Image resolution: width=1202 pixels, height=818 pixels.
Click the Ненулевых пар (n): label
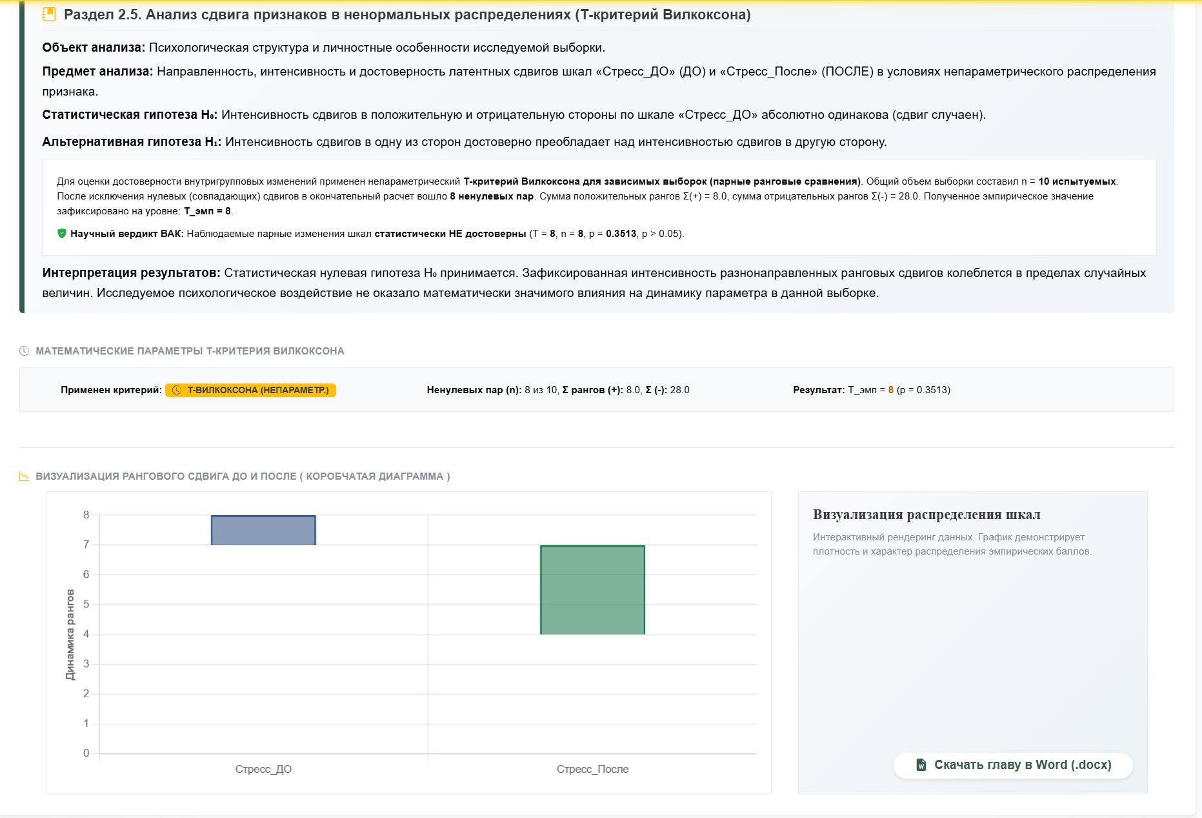474,390
